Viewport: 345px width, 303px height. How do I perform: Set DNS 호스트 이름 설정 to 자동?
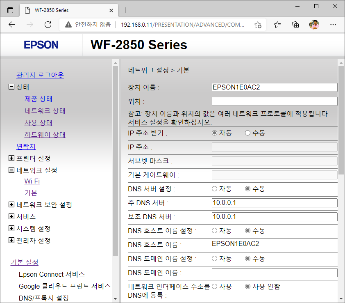(x=214, y=231)
